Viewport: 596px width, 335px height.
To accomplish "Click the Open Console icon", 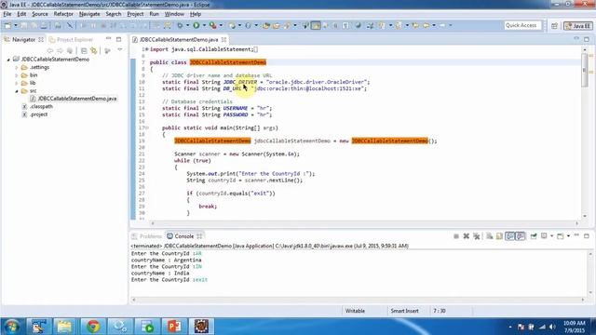I will pyautogui.click(x=561, y=236).
